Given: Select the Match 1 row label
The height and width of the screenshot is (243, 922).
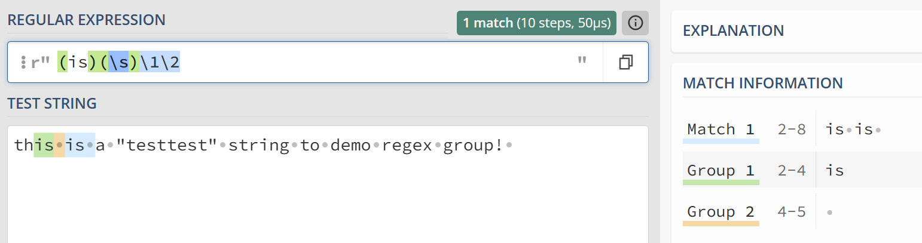Looking at the screenshot, I should tap(721, 129).
